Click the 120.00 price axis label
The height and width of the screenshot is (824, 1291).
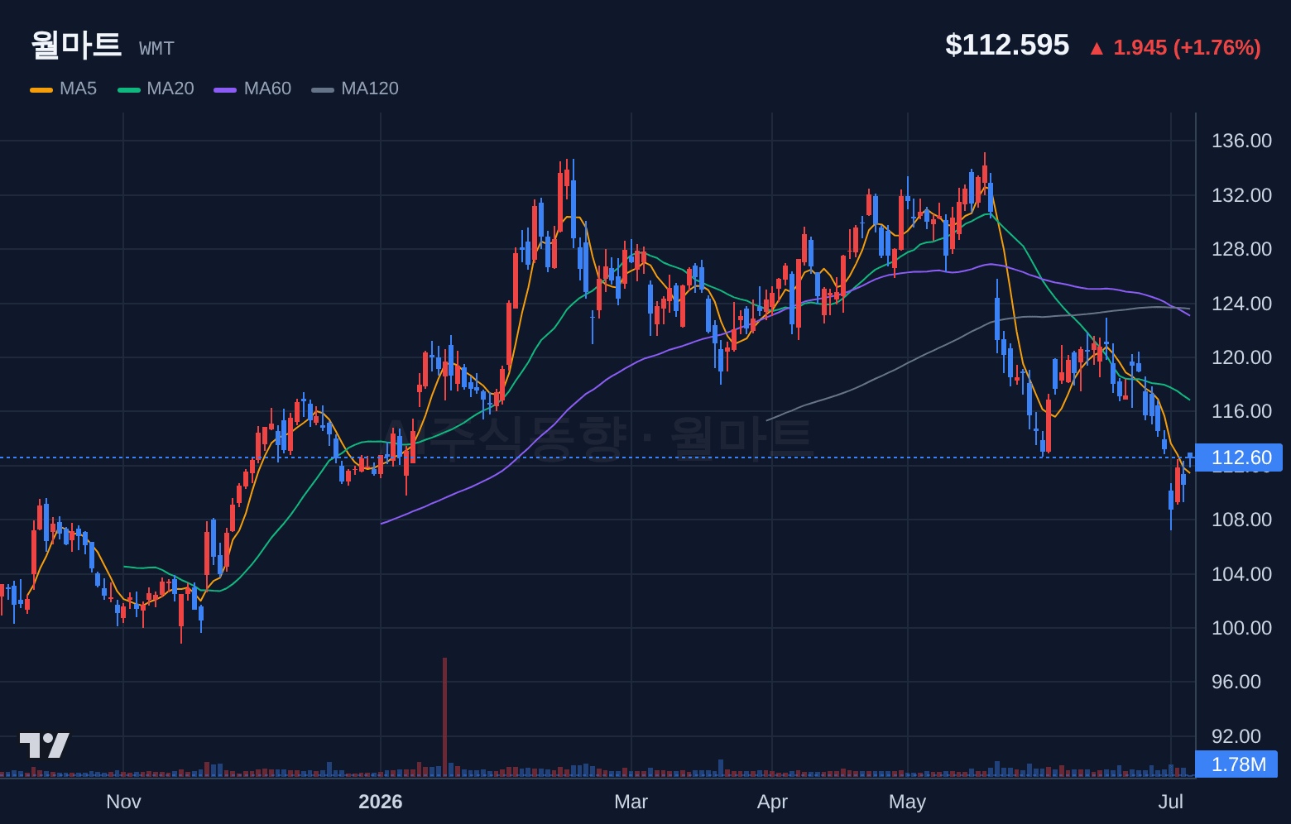[x=1241, y=357]
